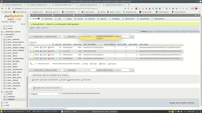The height and width of the screenshot is (113, 202).
Task: Open the phpMyAdmin home icon
Action: (9, 19)
